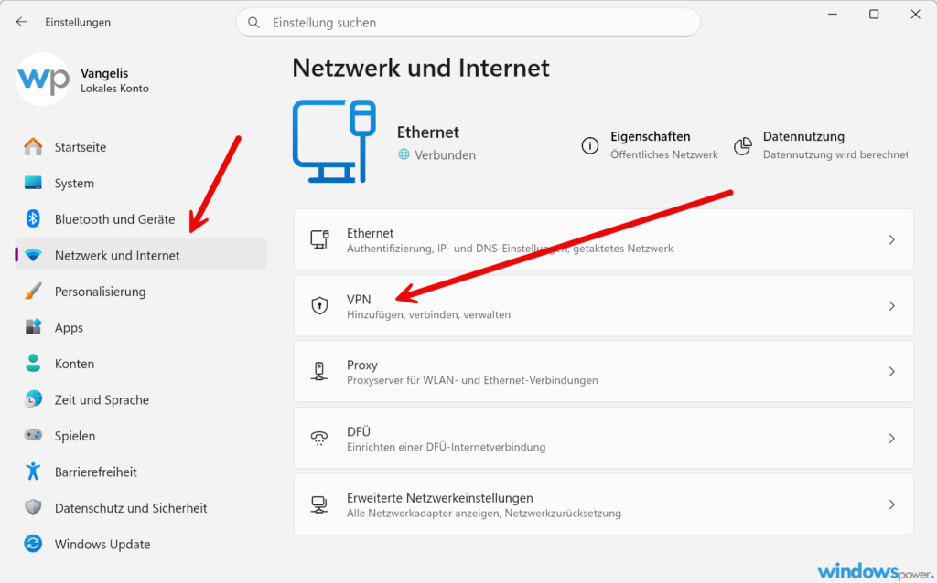This screenshot has height=583, width=937.
Task: Open Windows Update section
Action: (x=141, y=545)
